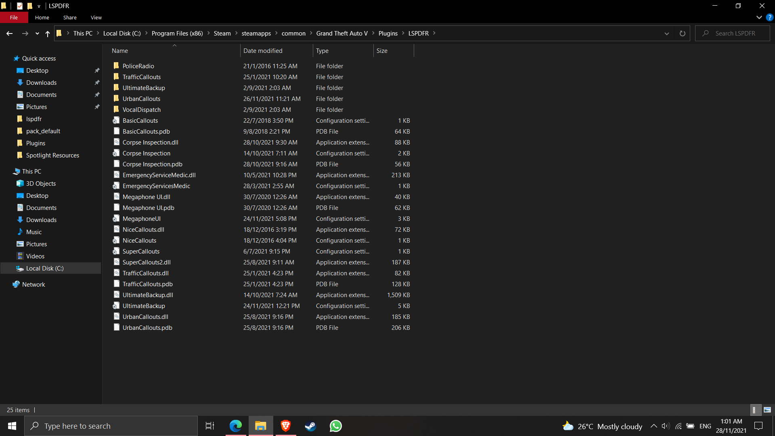Refresh the LSPDFR folder view
This screenshot has height=436, width=775.
click(682, 34)
